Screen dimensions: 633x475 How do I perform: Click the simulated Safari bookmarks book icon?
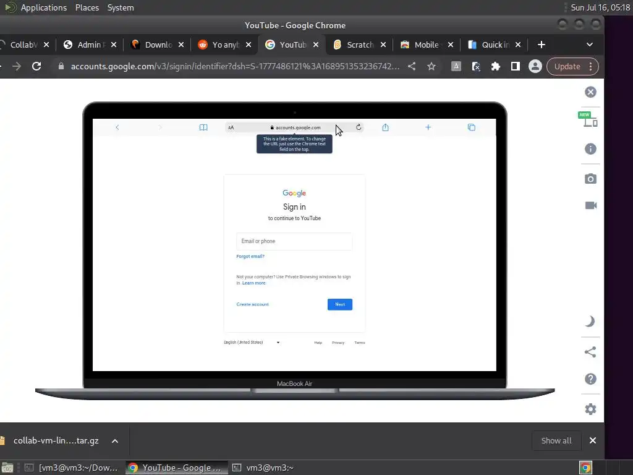coord(203,127)
